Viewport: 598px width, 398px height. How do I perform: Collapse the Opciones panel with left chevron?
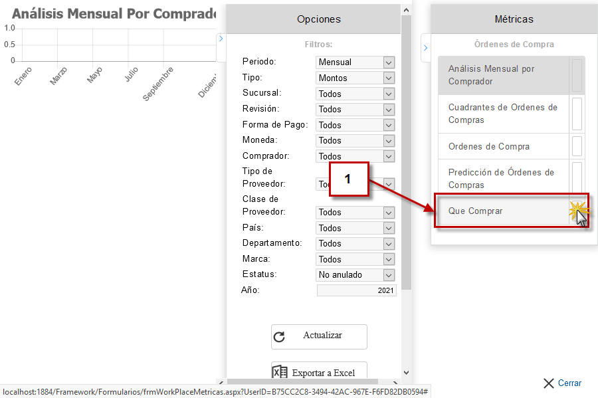click(221, 39)
